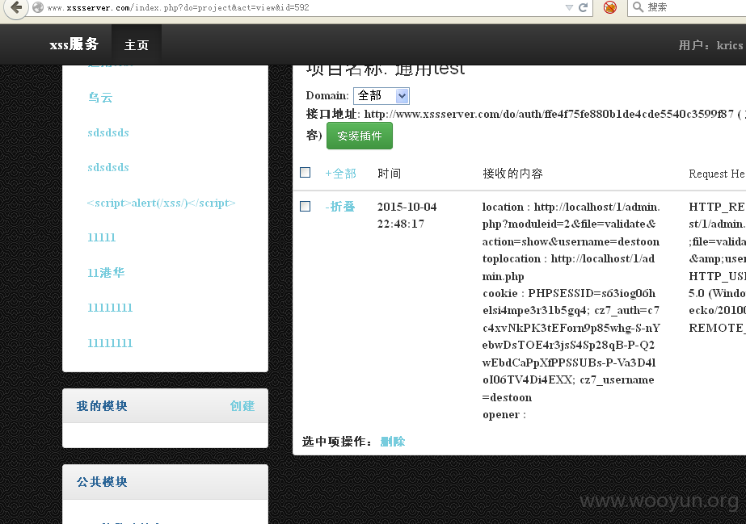This screenshot has width=746, height=524.
Task: Open the xss服务 site logo link
Action: (x=74, y=44)
